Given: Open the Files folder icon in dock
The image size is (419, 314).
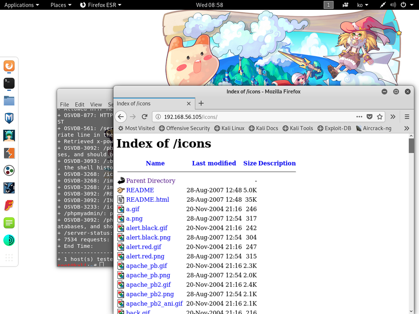Looking at the screenshot, I should (9, 101).
